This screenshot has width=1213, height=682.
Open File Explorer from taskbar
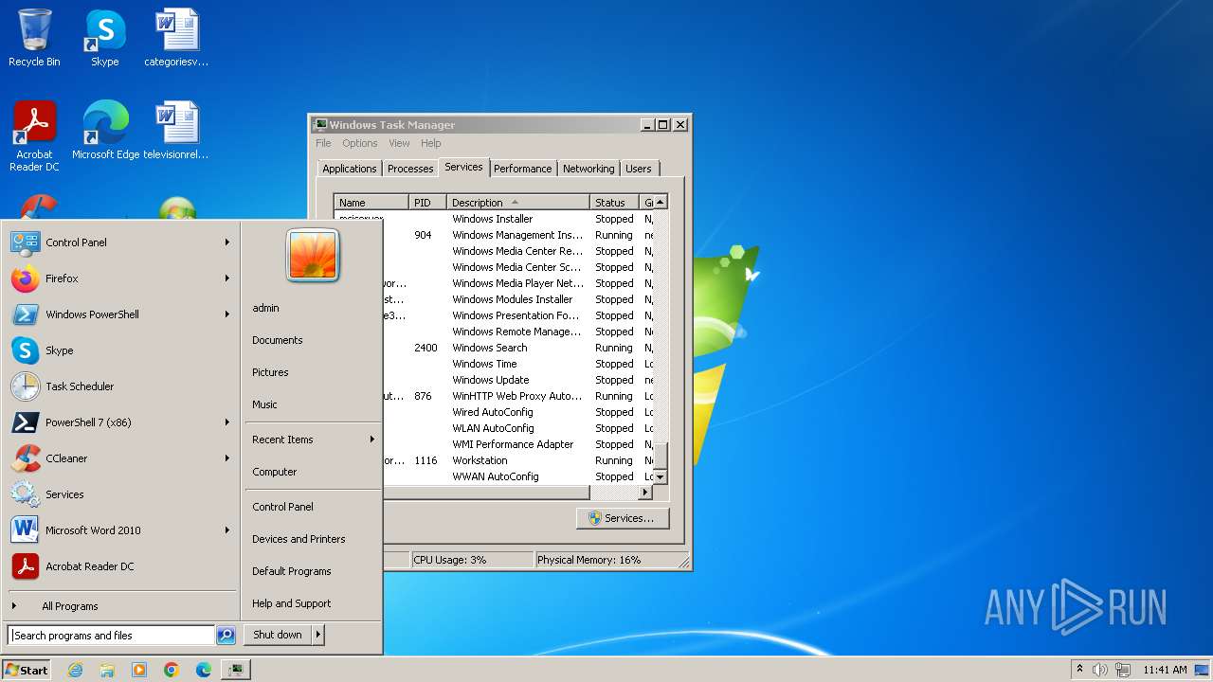pyautogui.click(x=107, y=670)
